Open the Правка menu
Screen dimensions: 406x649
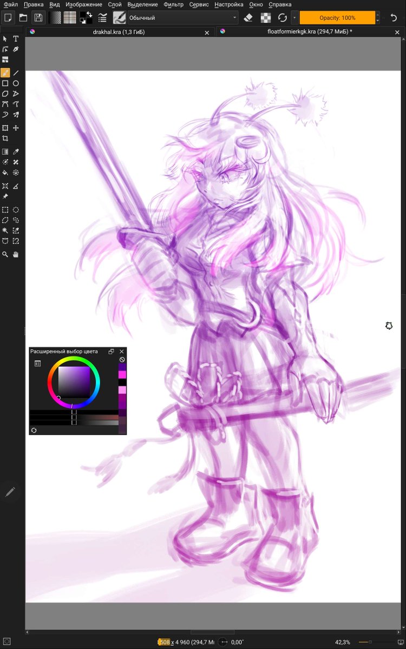coord(34,4)
